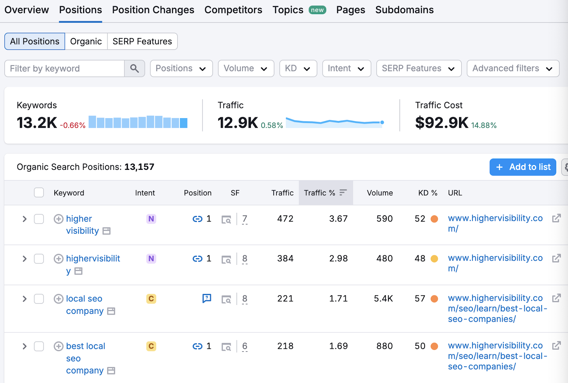Switch to the Overview tab
The height and width of the screenshot is (383, 568).
(x=27, y=10)
